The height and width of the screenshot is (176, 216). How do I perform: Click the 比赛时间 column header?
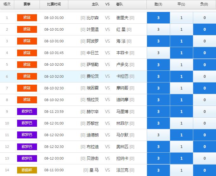[54, 4]
